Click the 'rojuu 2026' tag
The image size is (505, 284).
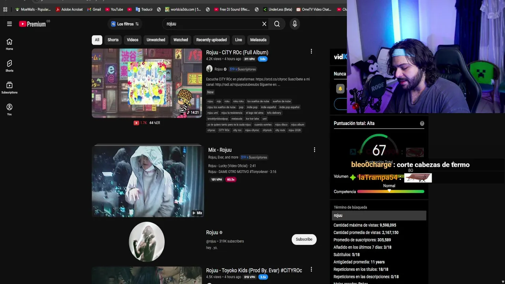click(294, 130)
